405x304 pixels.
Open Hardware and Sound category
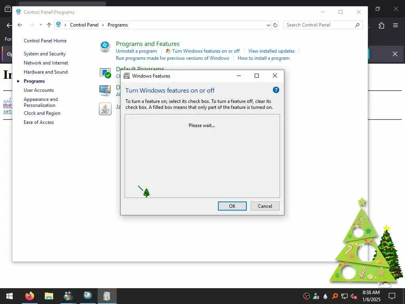(45, 72)
